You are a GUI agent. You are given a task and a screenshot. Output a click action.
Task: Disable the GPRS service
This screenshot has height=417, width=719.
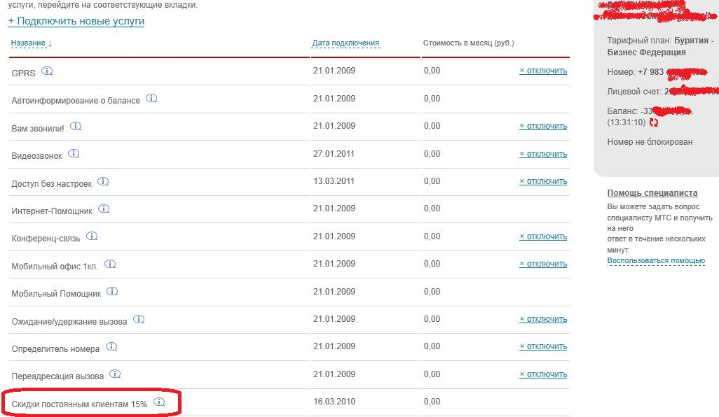point(543,71)
